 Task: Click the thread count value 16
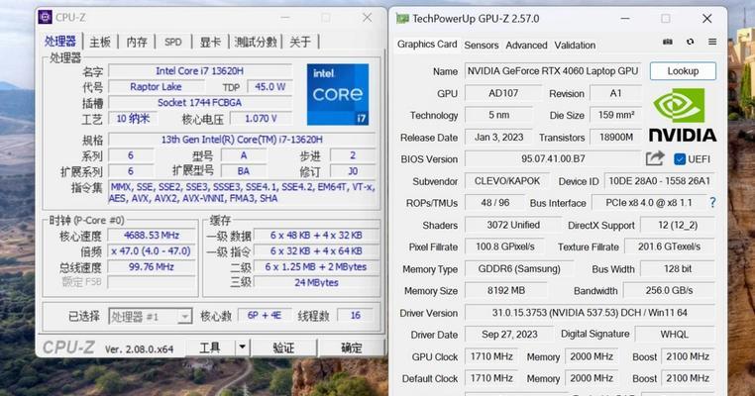(x=356, y=316)
